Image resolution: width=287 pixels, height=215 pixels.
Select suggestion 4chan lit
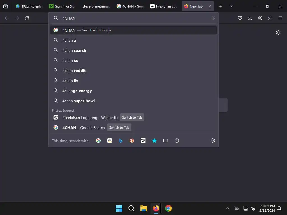coord(133,81)
